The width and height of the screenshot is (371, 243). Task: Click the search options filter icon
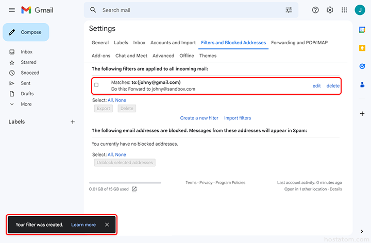click(289, 10)
